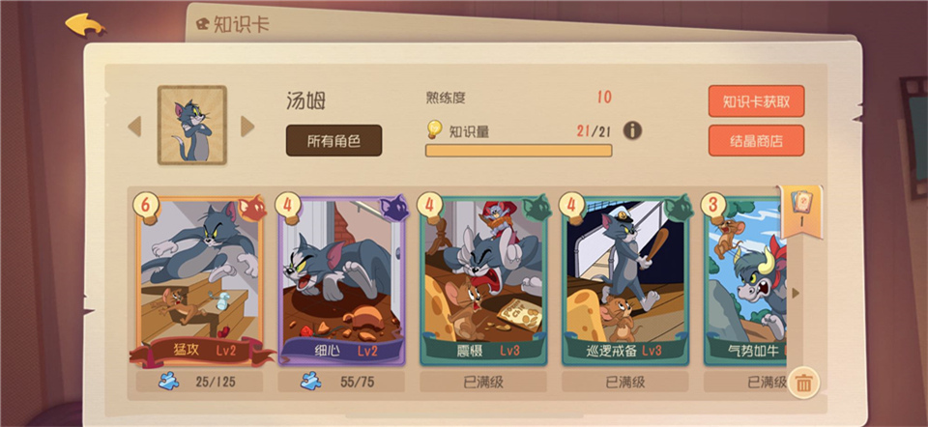Open the card deck bookmark icon
This screenshot has width=928, height=427.
(800, 212)
